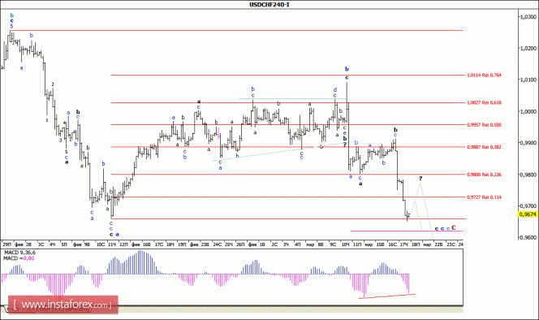539x320 pixels.
Task: Click the 11Ч date on the time axis
Action: click(112, 244)
